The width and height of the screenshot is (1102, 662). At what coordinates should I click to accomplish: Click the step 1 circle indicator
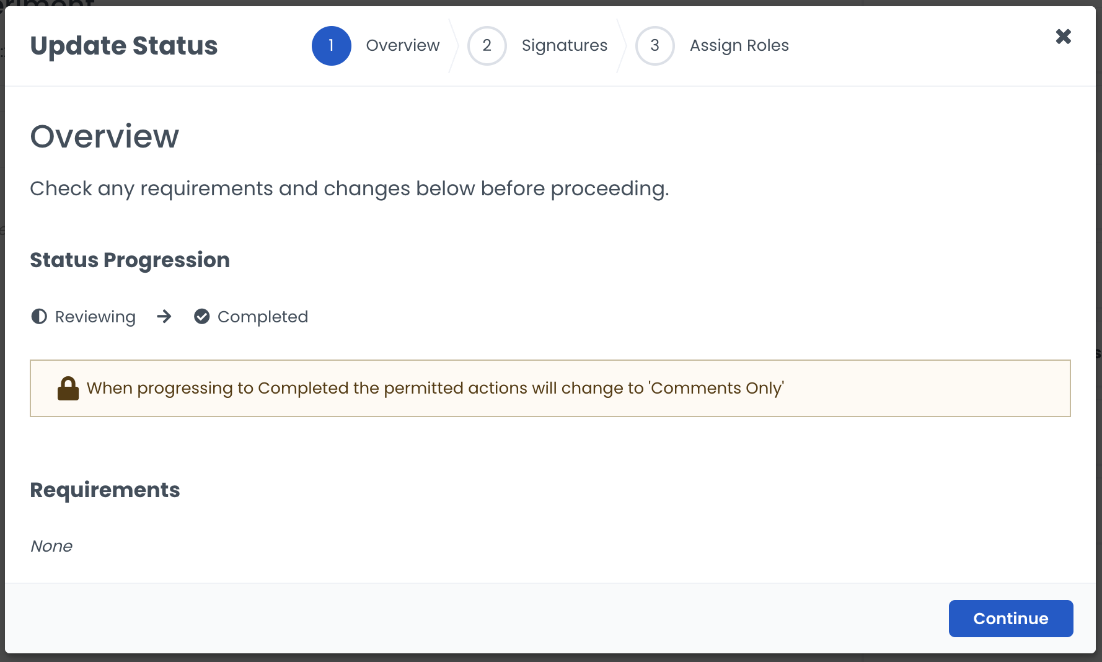point(331,46)
